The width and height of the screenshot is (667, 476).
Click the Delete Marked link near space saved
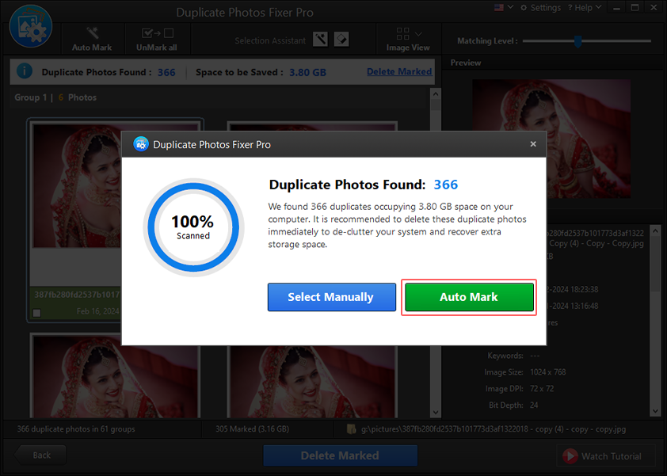pyautogui.click(x=399, y=71)
